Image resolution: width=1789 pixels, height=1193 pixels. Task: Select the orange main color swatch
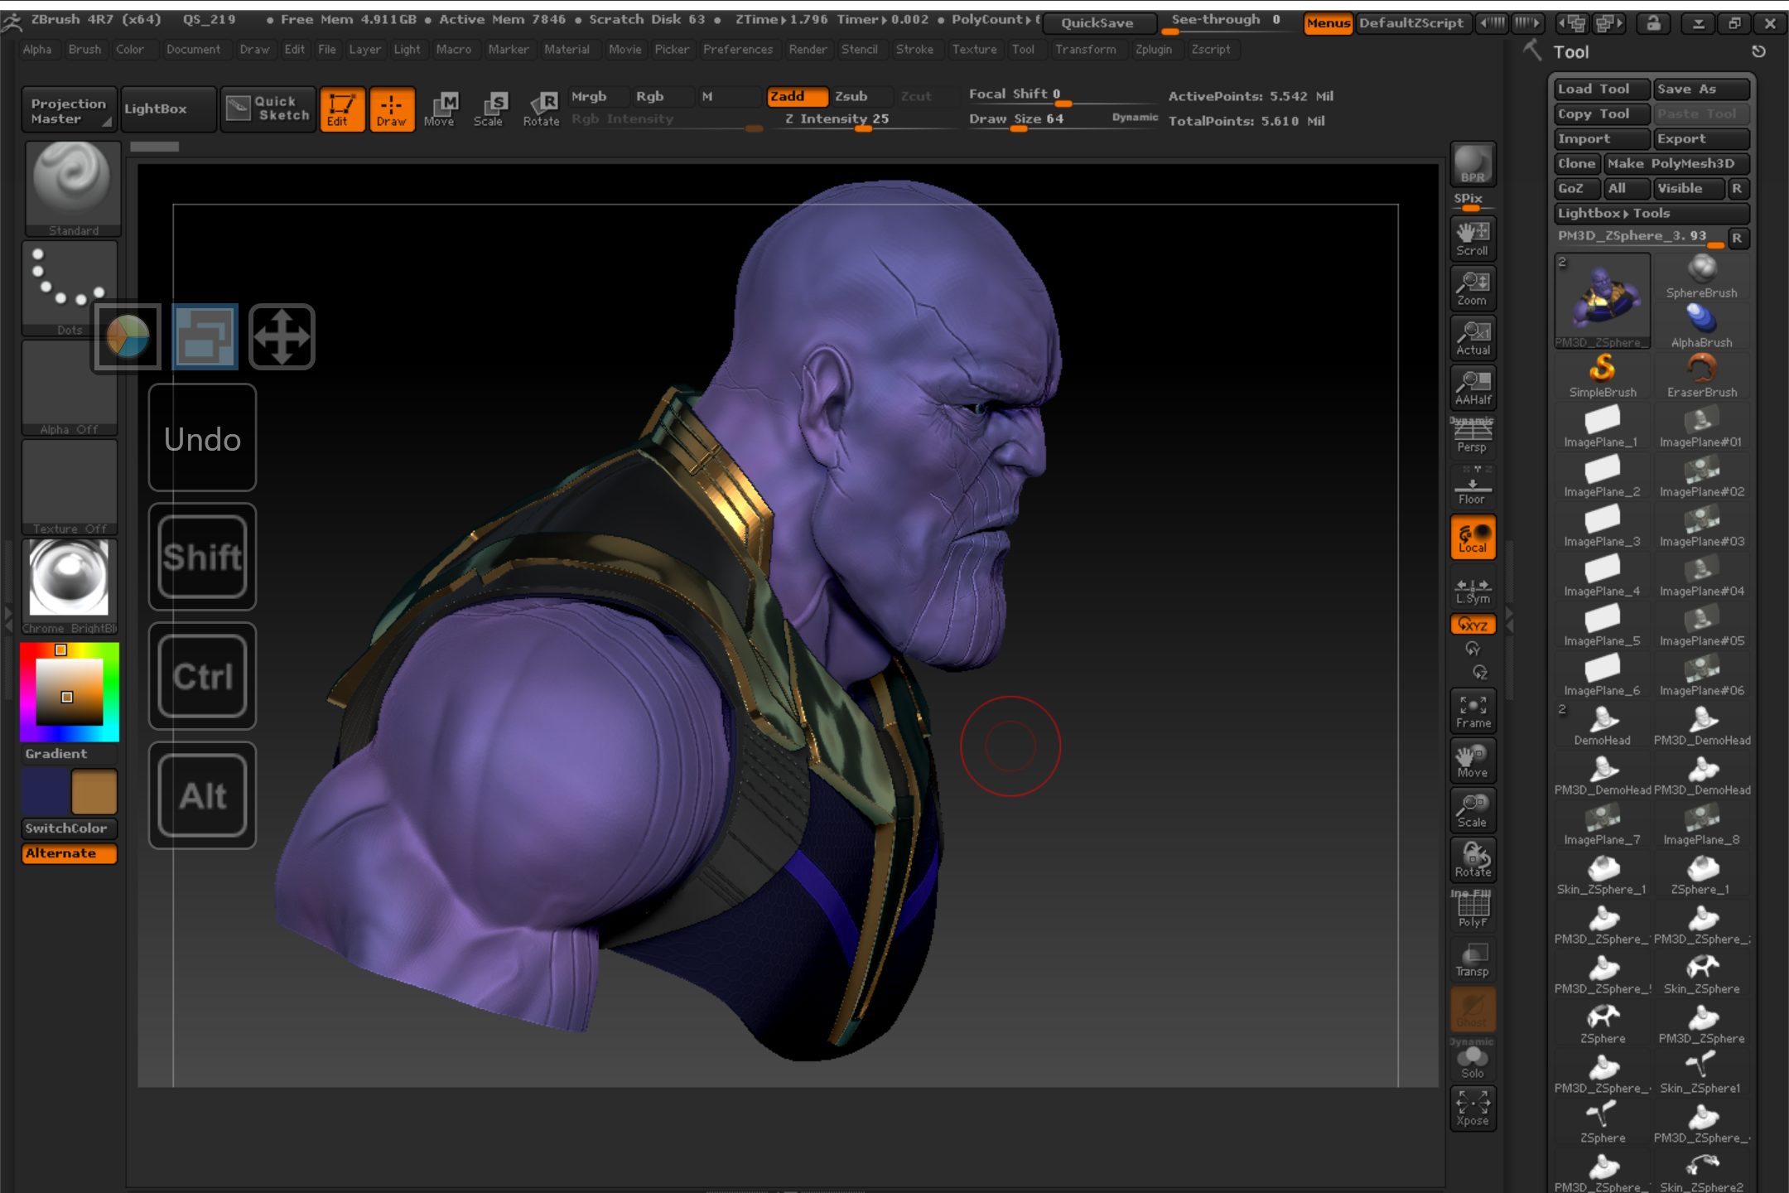pyautogui.click(x=94, y=791)
